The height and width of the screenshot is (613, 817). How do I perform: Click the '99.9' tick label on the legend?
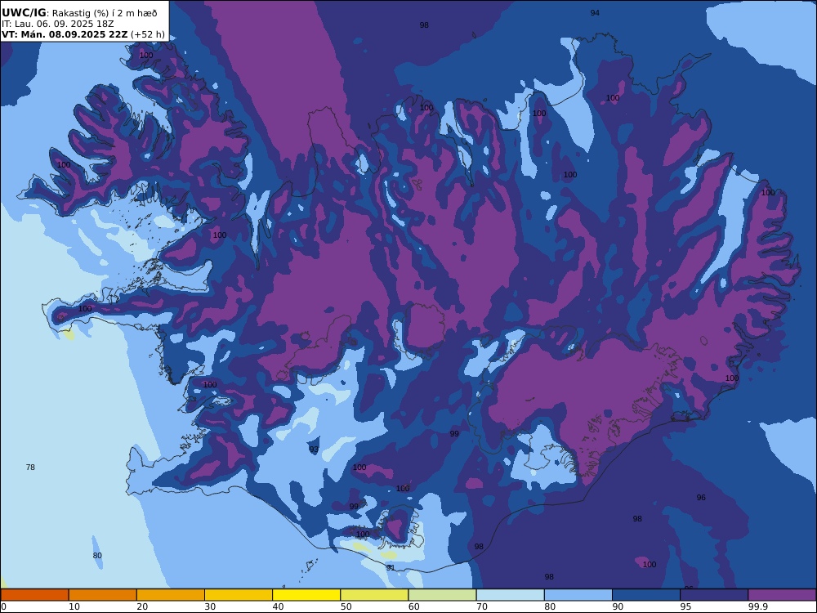(757, 606)
